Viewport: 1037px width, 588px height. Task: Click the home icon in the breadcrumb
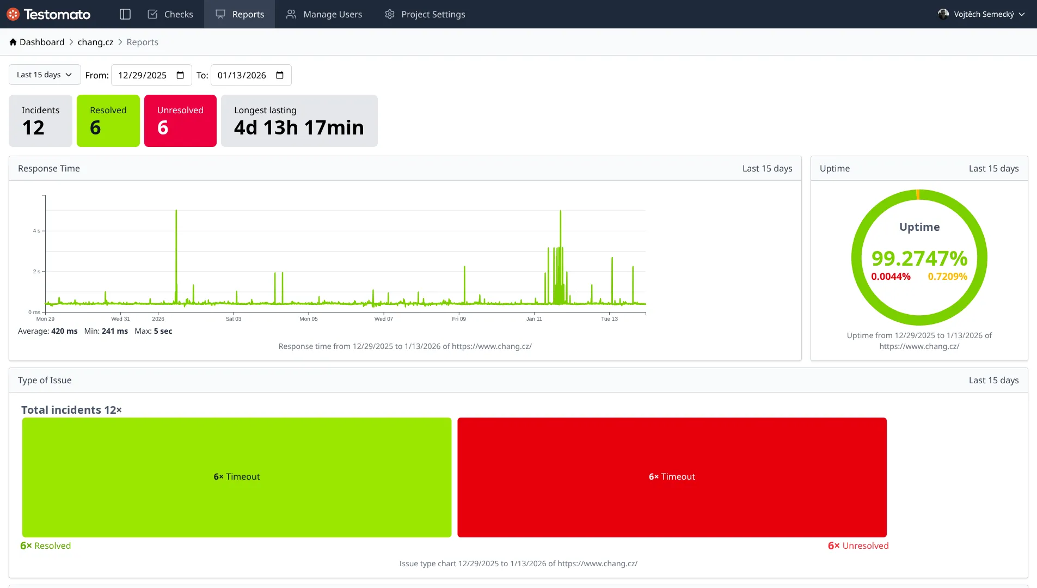[x=13, y=41]
